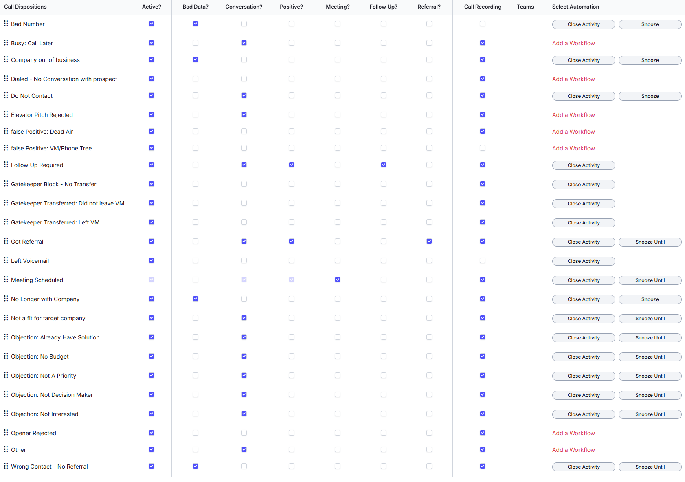Uncheck Conversation for the Other disposition
The height and width of the screenshot is (482, 685).
244,449
